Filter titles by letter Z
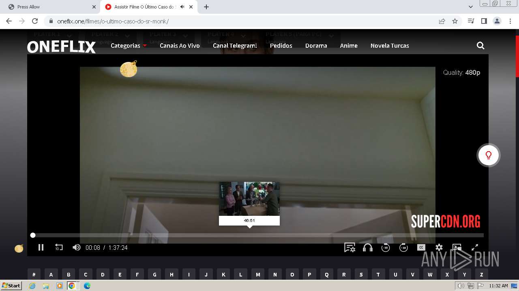 point(482,274)
